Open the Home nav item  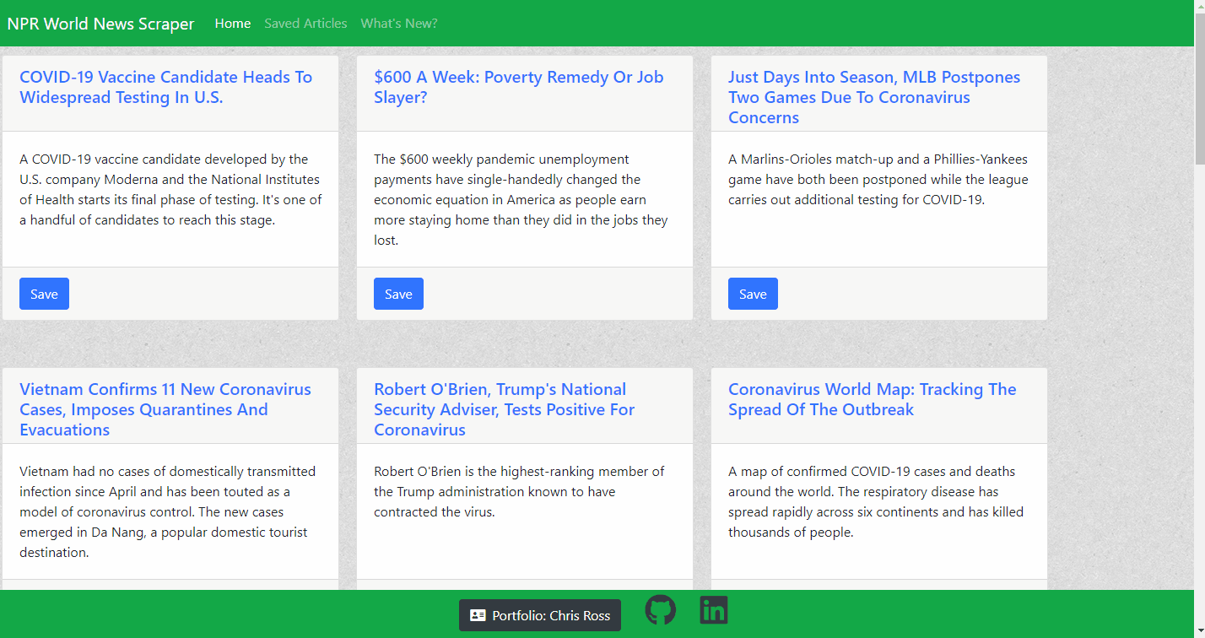pos(233,24)
